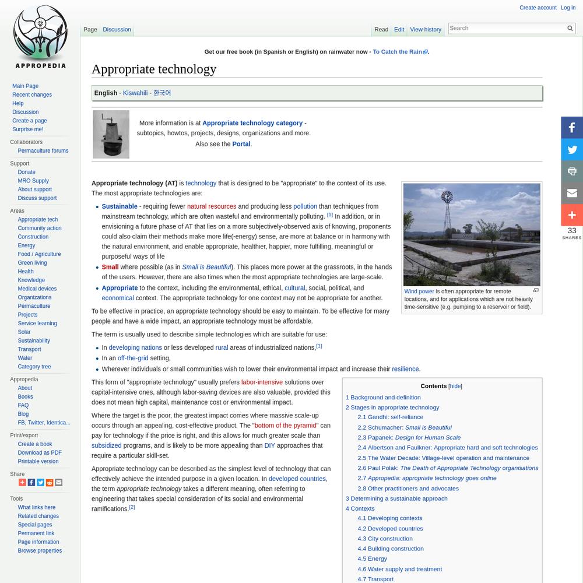Viewport: 583px width, 583px height.
Task: Switch language to Korean
Action: 162,93
